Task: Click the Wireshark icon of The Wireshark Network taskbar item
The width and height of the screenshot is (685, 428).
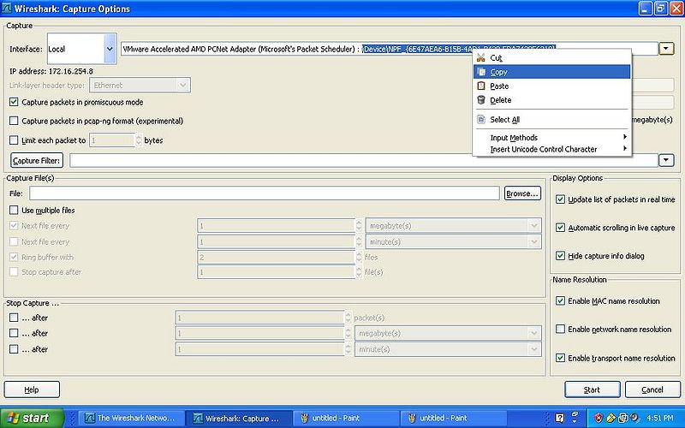Action: [90, 418]
